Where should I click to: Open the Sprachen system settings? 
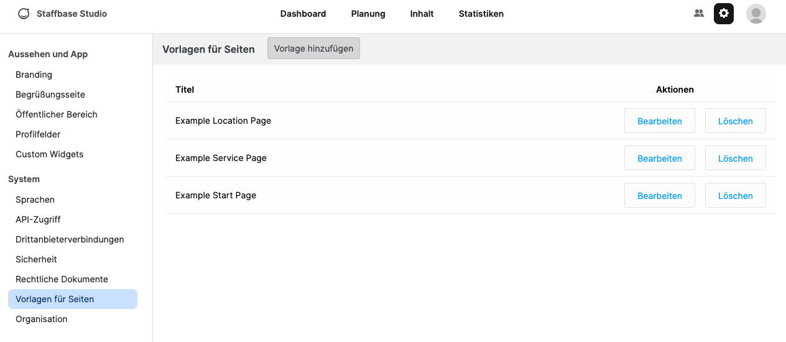pos(35,200)
